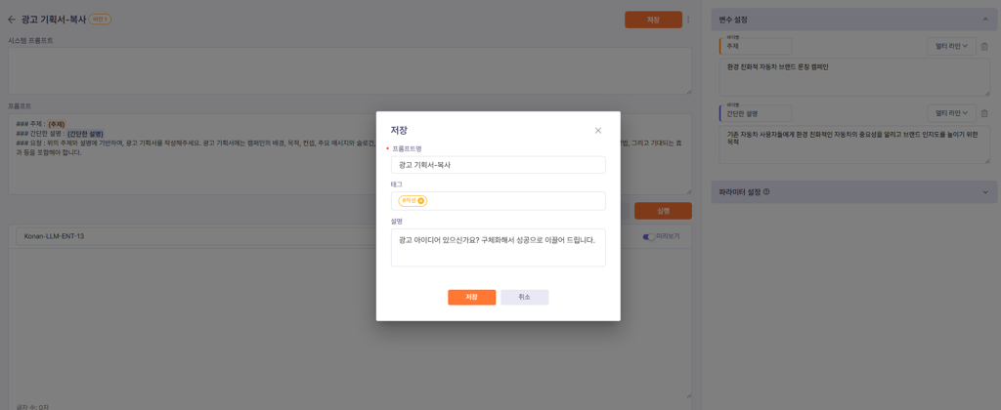This screenshot has width=1001, height=410.
Task: Expand the 파라미터 설정 panel
Action: 985,191
